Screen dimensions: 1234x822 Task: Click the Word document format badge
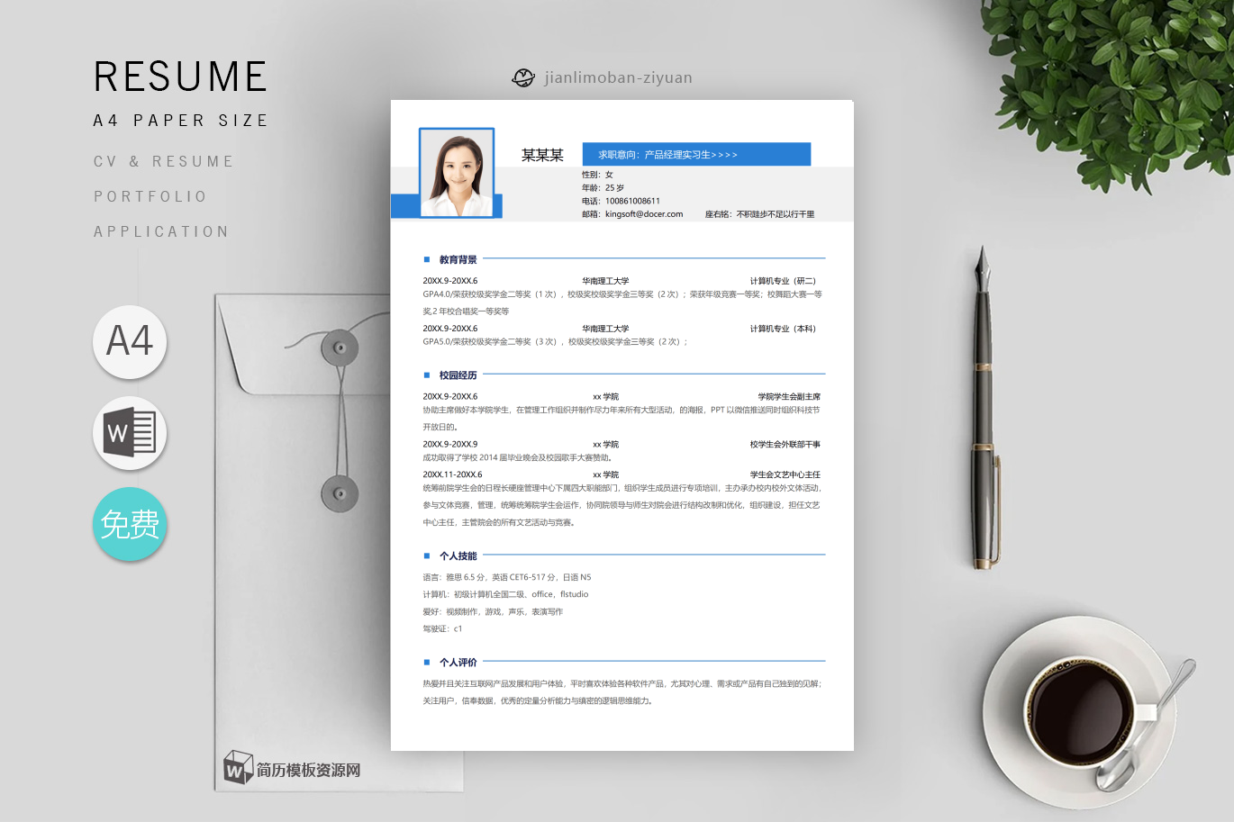(130, 432)
